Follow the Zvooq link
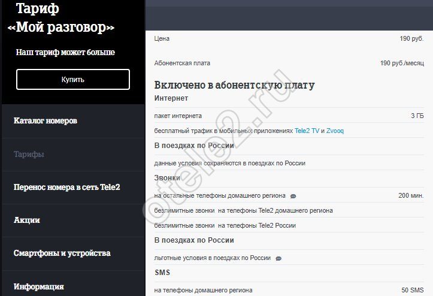Viewport: 433px width, 296px height. (335, 131)
